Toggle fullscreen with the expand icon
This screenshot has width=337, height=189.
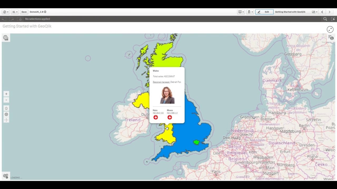coord(330,29)
